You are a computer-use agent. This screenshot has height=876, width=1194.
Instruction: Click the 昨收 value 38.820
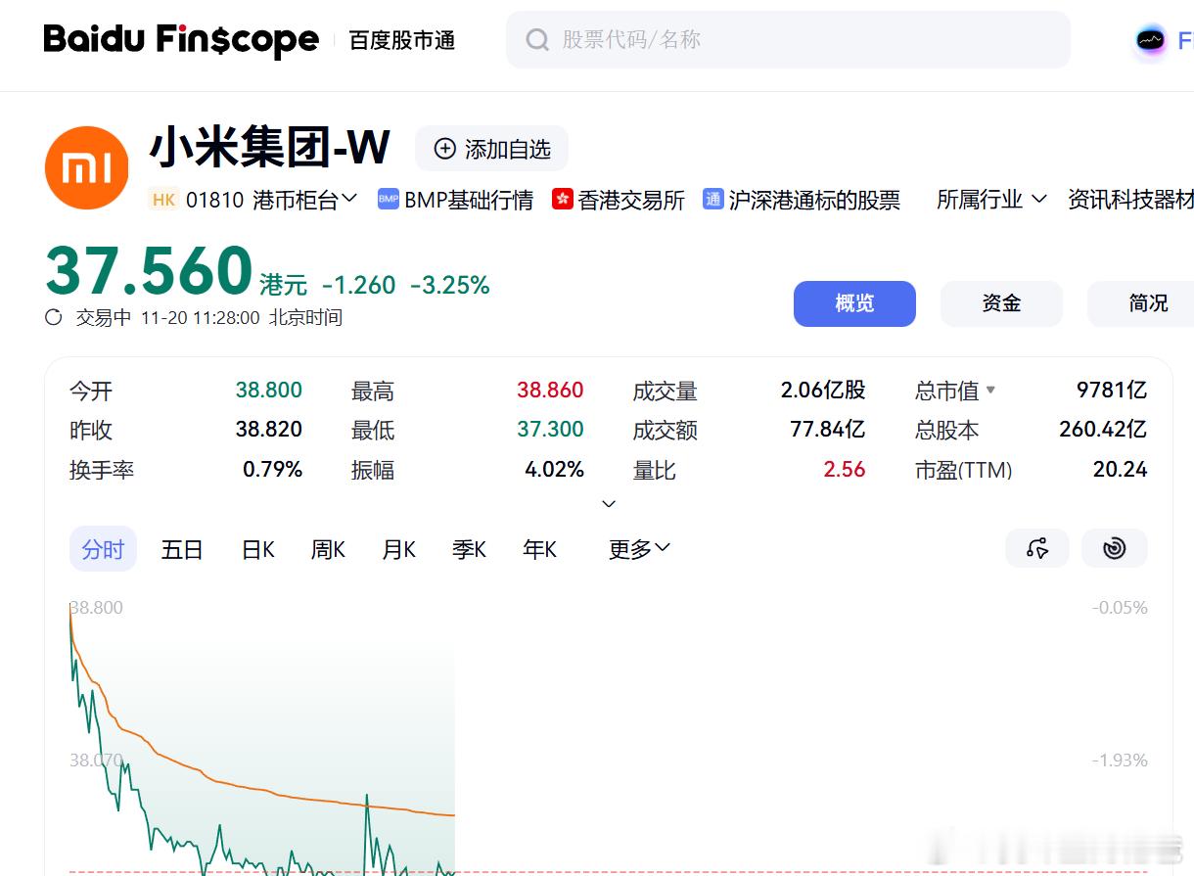[x=269, y=430]
